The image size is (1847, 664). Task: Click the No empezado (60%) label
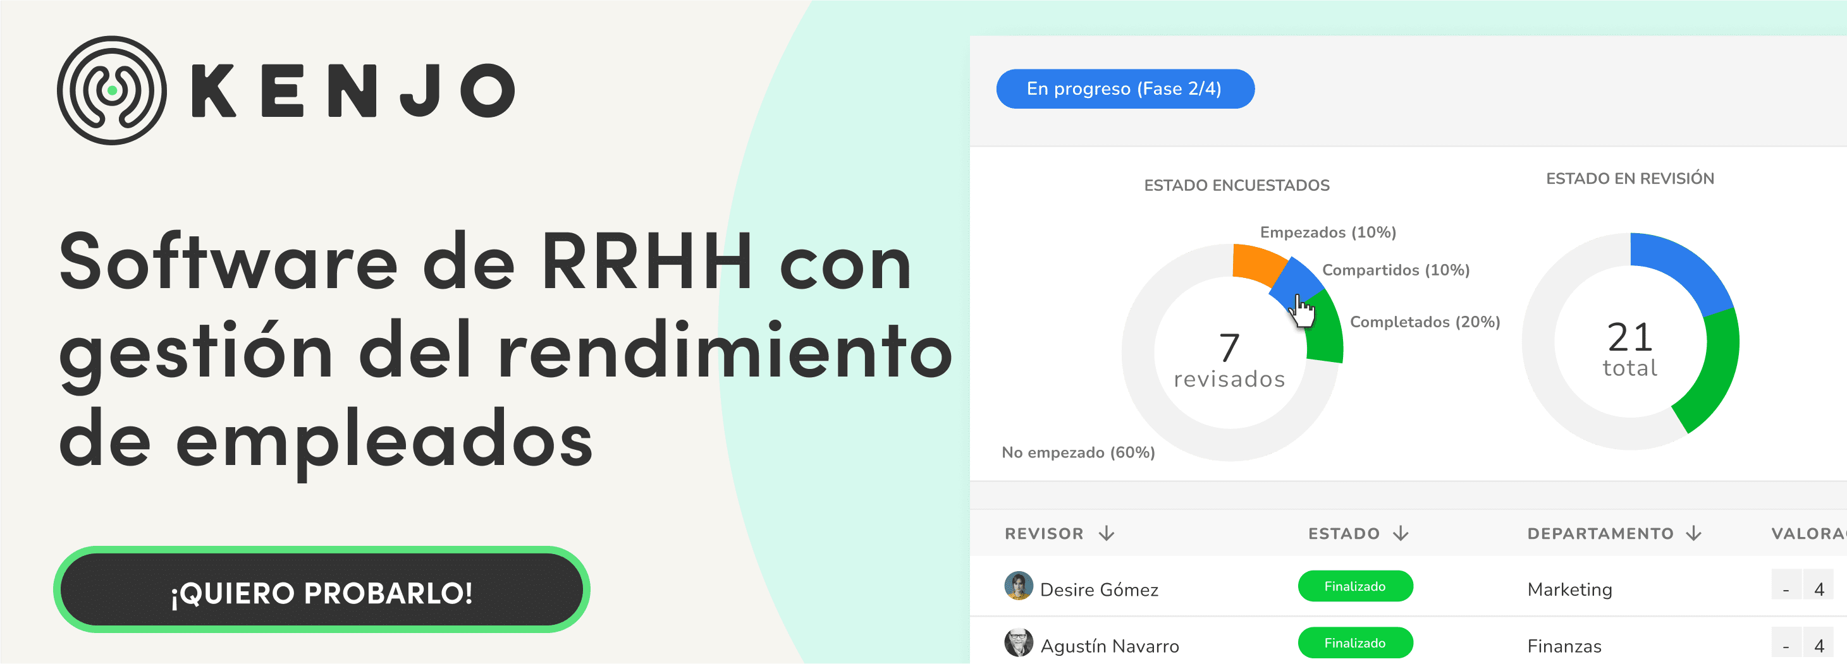pyautogui.click(x=1078, y=453)
